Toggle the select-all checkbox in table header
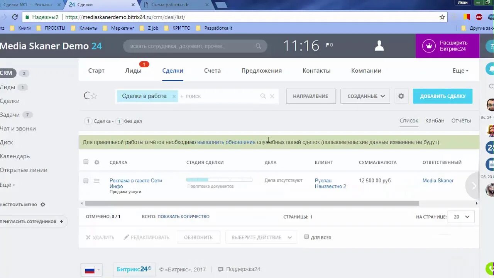This screenshot has width=494, height=278. coord(86,162)
